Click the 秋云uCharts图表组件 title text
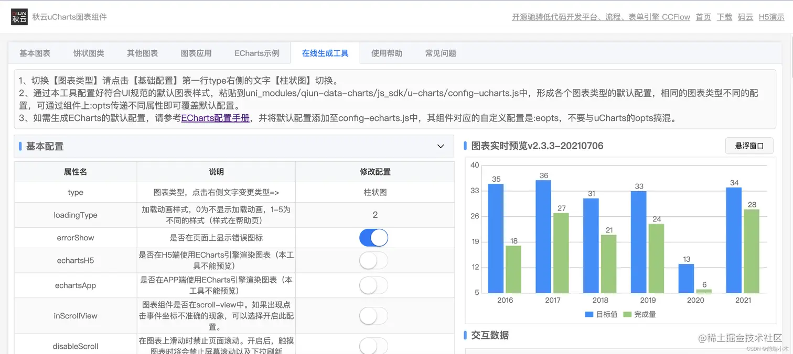 pos(69,17)
